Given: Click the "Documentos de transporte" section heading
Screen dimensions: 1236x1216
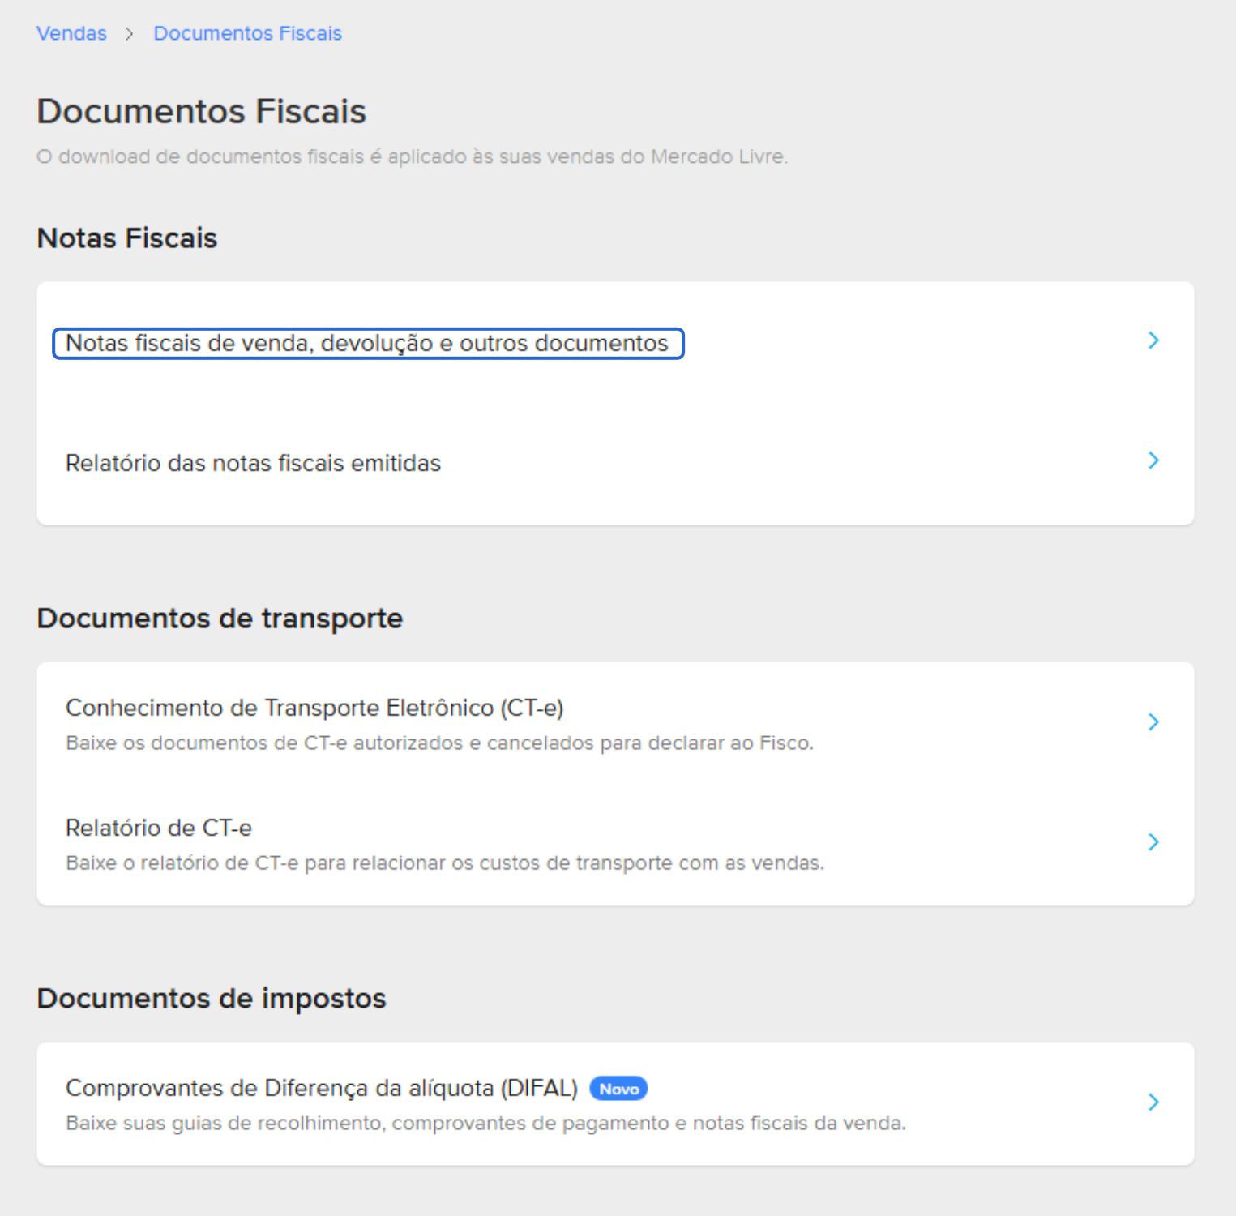Looking at the screenshot, I should click(x=219, y=617).
